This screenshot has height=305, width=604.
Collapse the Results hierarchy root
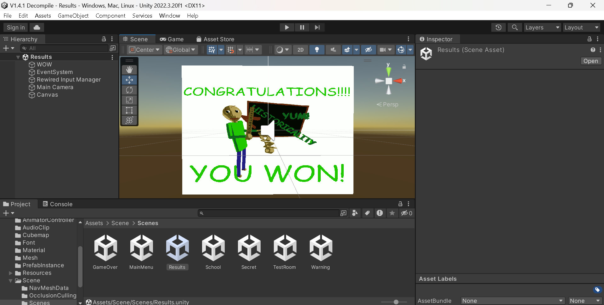pyautogui.click(x=18, y=57)
